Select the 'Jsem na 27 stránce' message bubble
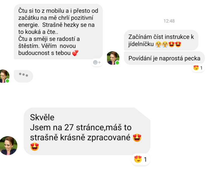The width and height of the screenshot is (214, 171). tap(87, 131)
